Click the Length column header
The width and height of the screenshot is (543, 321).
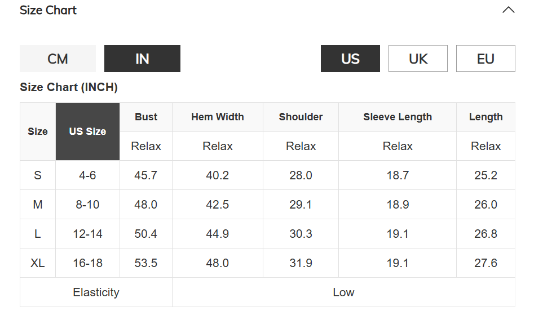click(x=486, y=117)
